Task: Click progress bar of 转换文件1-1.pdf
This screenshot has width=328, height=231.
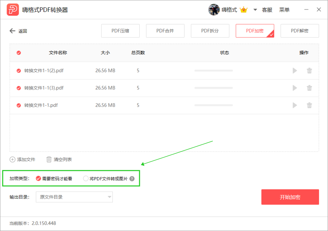Action: click(x=213, y=105)
